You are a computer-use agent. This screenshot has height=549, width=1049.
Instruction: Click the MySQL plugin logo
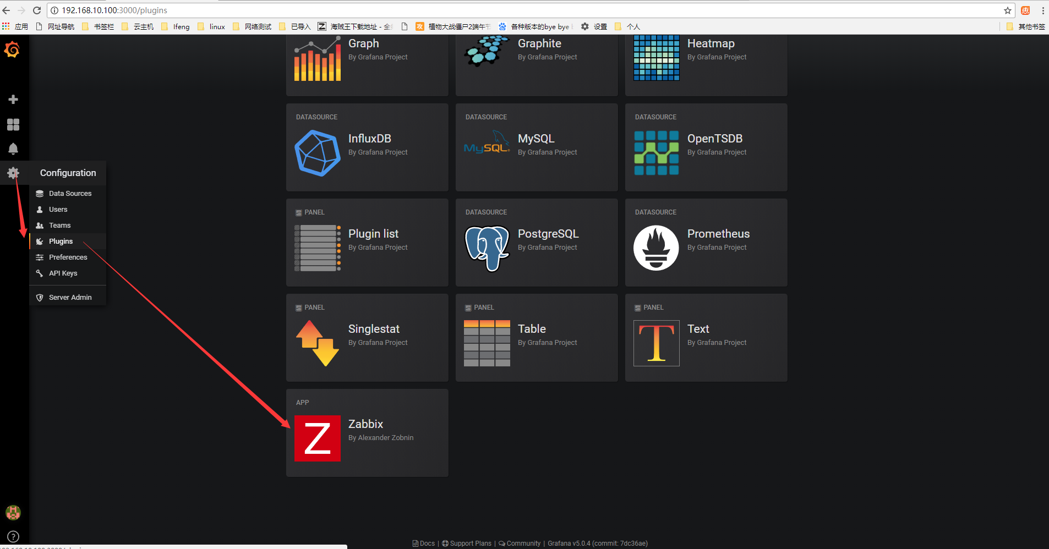pyautogui.click(x=487, y=142)
